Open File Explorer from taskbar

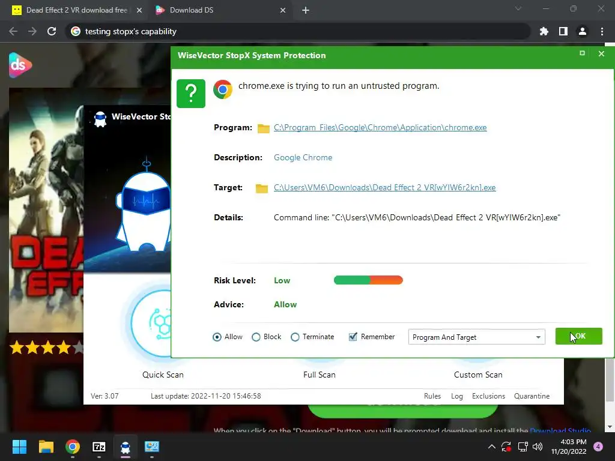coord(46,447)
